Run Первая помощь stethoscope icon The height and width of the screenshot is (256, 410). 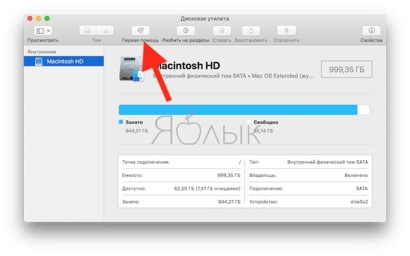(140, 30)
